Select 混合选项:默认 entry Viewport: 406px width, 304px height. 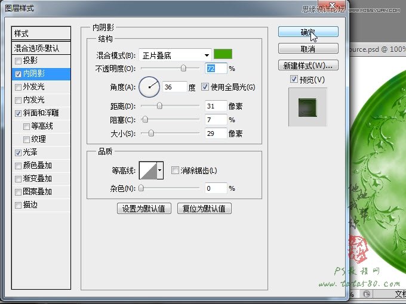(41, 48)
